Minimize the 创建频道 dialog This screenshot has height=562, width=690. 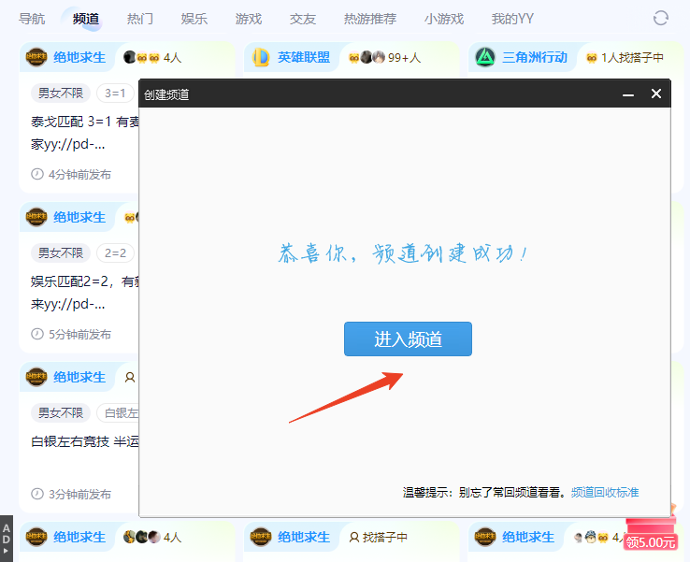(628, 94)
